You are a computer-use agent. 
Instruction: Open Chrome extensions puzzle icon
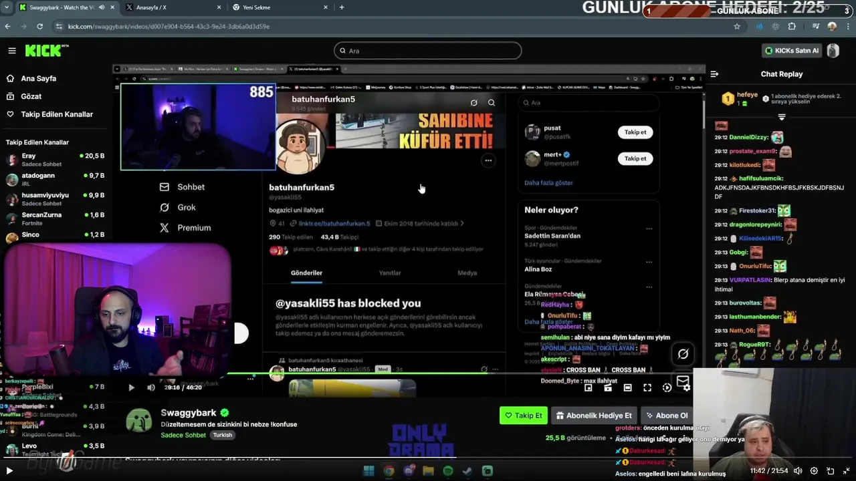[x=792, y=27]
